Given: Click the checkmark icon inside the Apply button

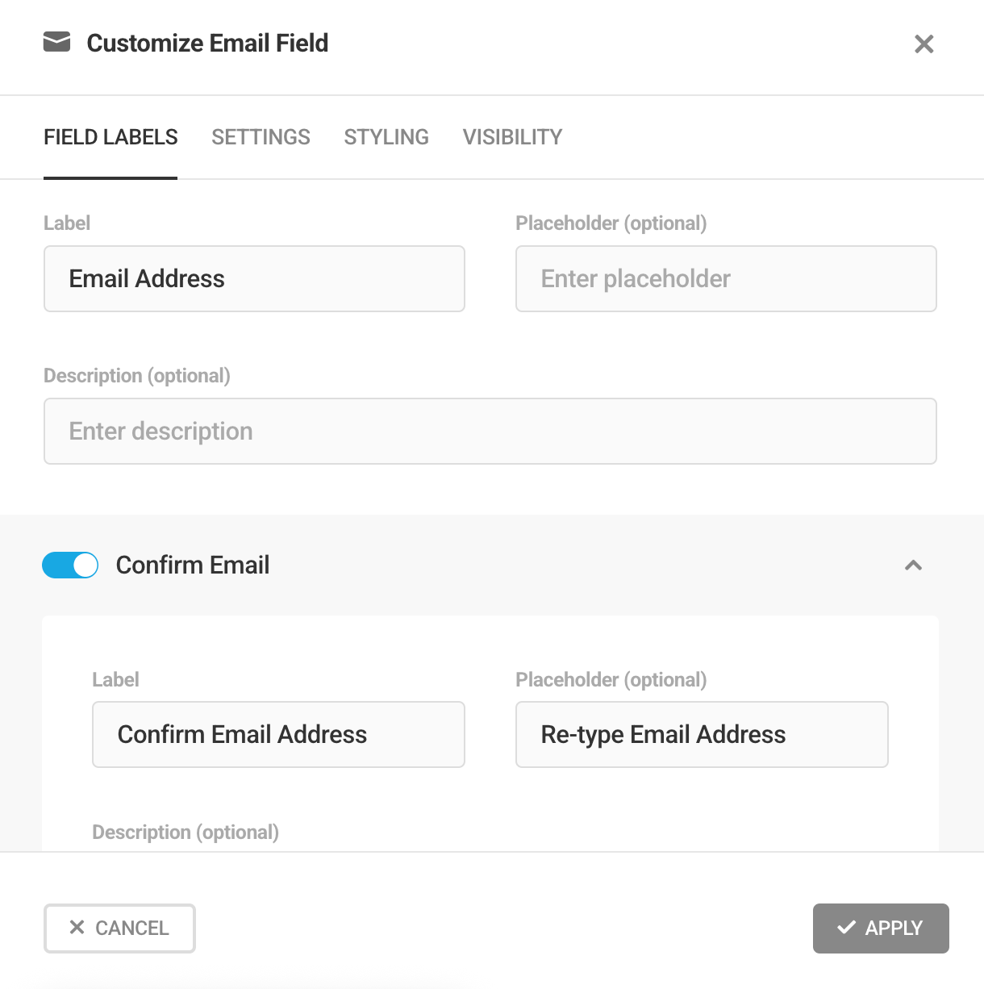Looking at the screenshot, I should [x=846, y=928].
